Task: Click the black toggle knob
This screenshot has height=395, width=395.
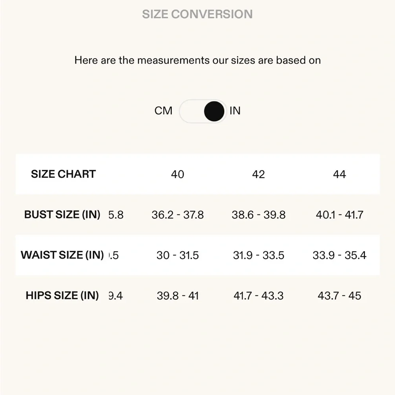Action: pos(214,111)
